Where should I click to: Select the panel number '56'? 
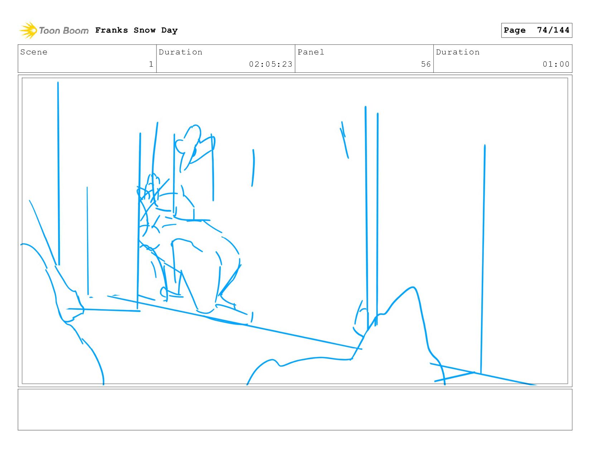426,64
